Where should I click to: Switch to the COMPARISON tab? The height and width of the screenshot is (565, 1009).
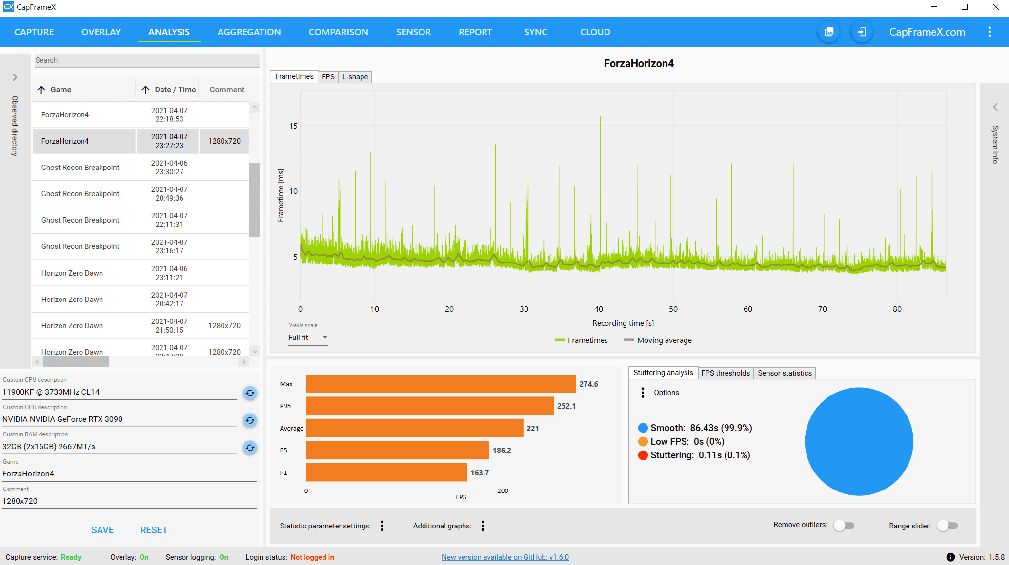point(338,32)
